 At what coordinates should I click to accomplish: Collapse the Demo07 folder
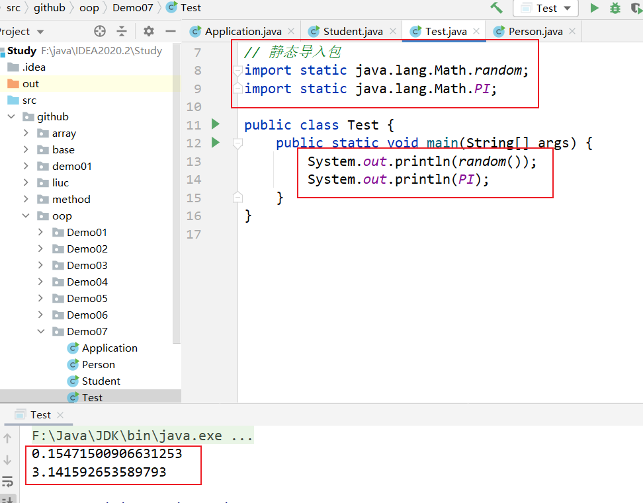coord(41,331)
